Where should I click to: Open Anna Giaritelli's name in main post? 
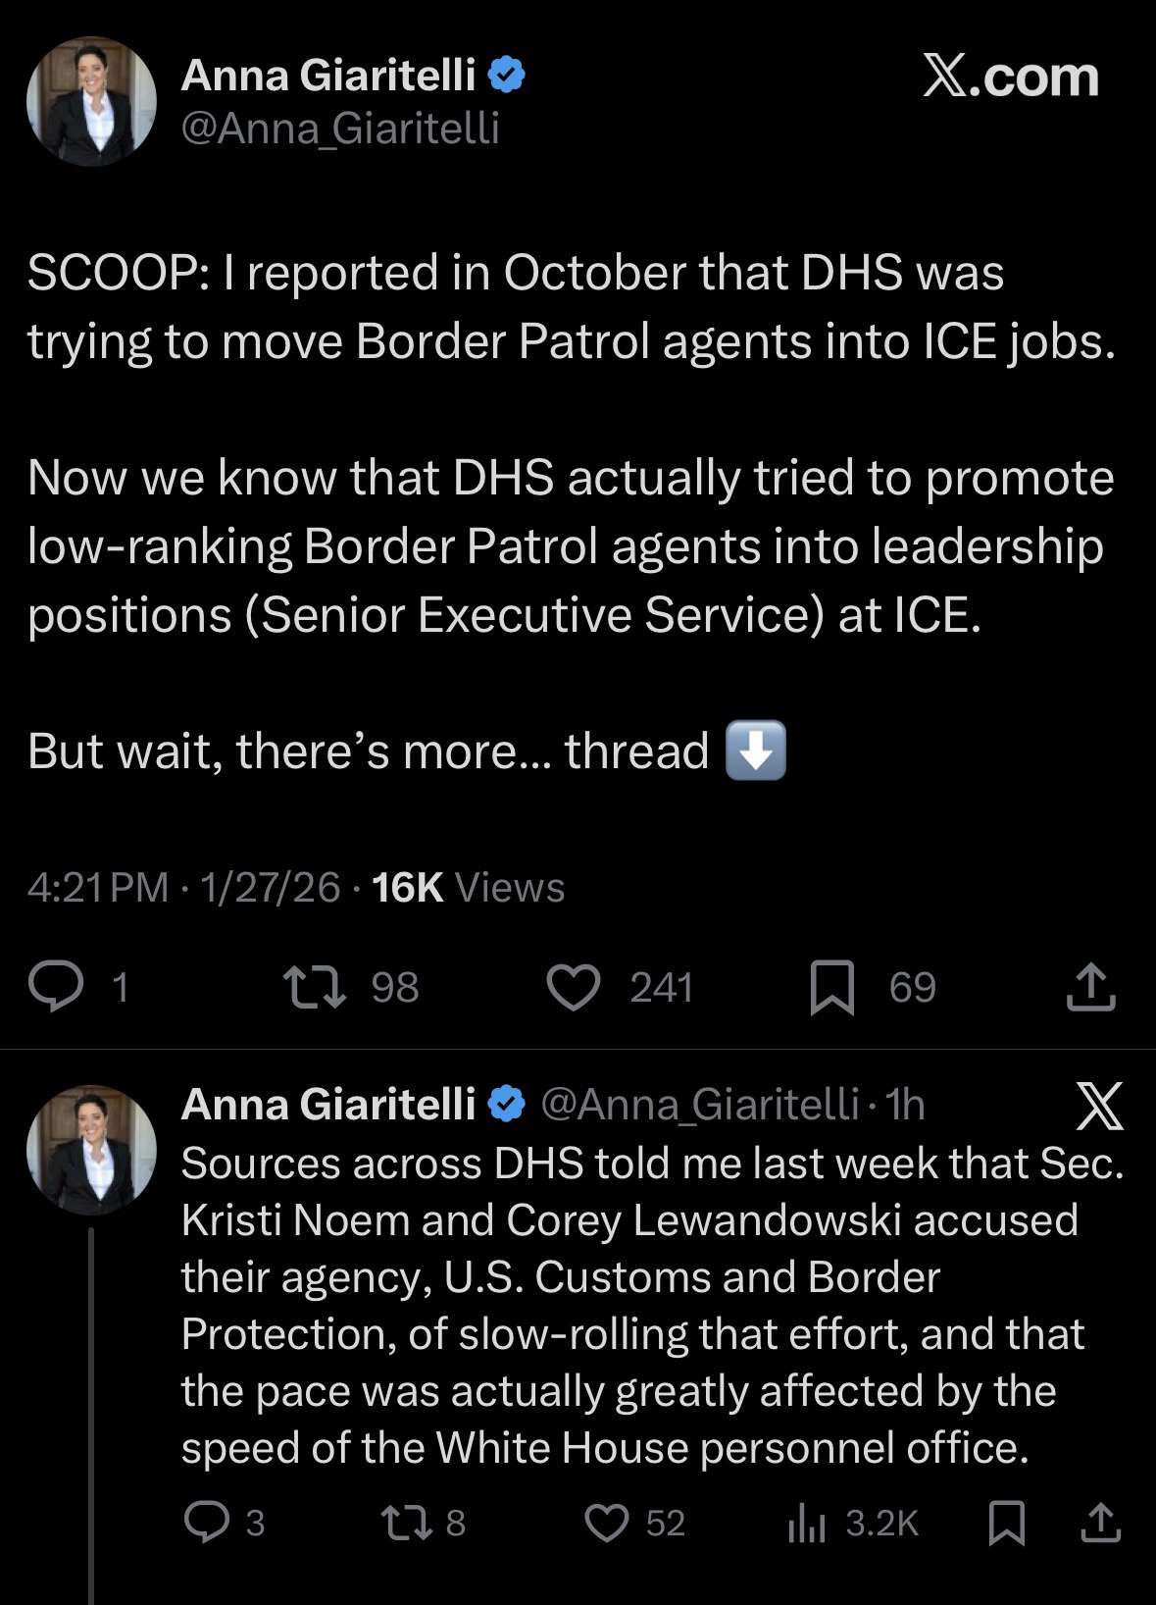click(x=327, y=75)
